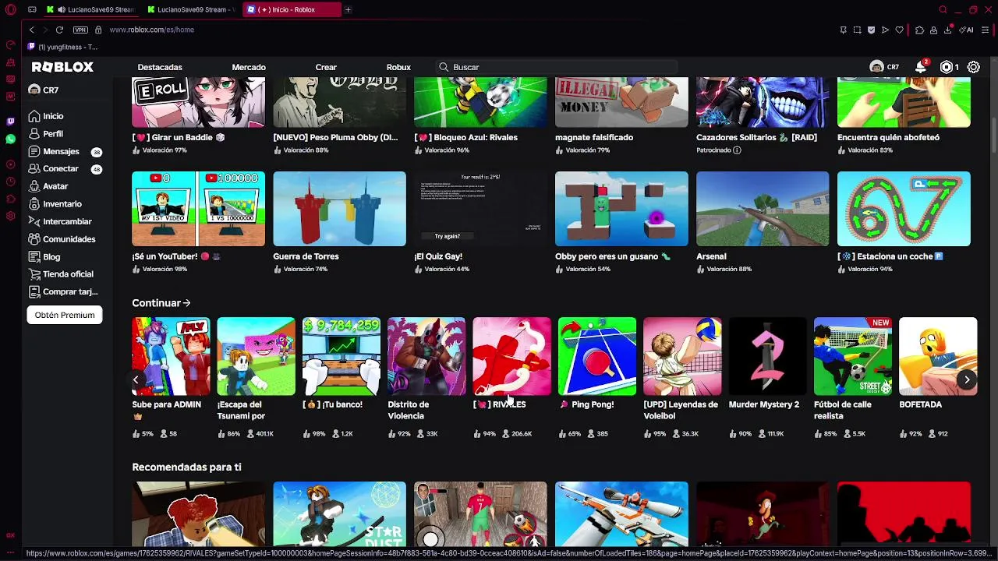
Task: Open Mensajes in the sidebar
Action: coord(64,151)
